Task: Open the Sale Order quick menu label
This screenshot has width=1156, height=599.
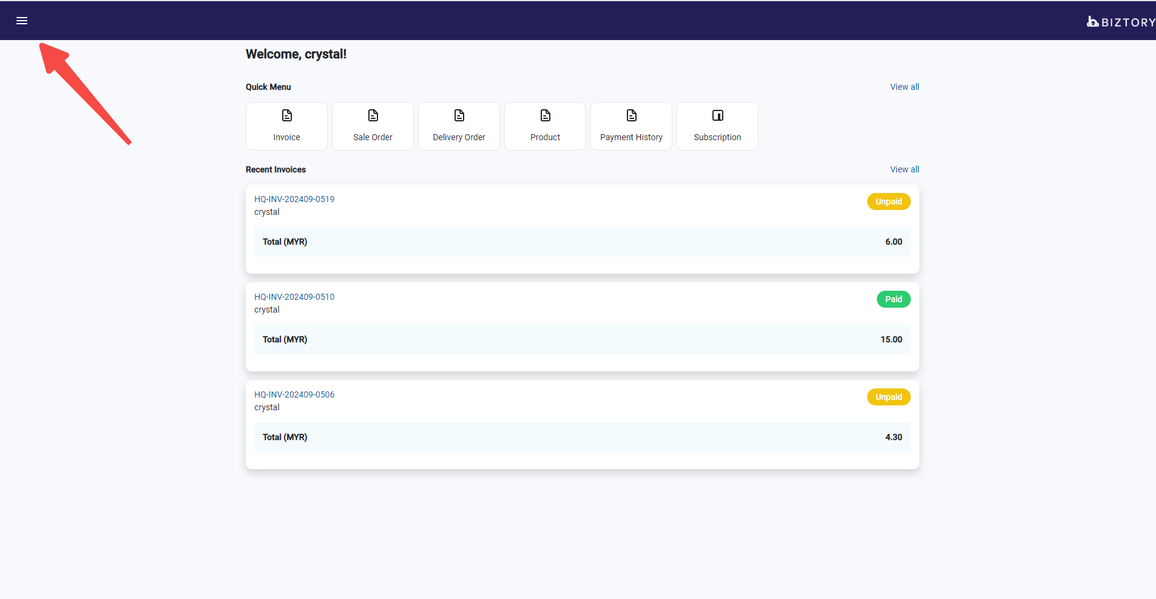Action: 373,137
